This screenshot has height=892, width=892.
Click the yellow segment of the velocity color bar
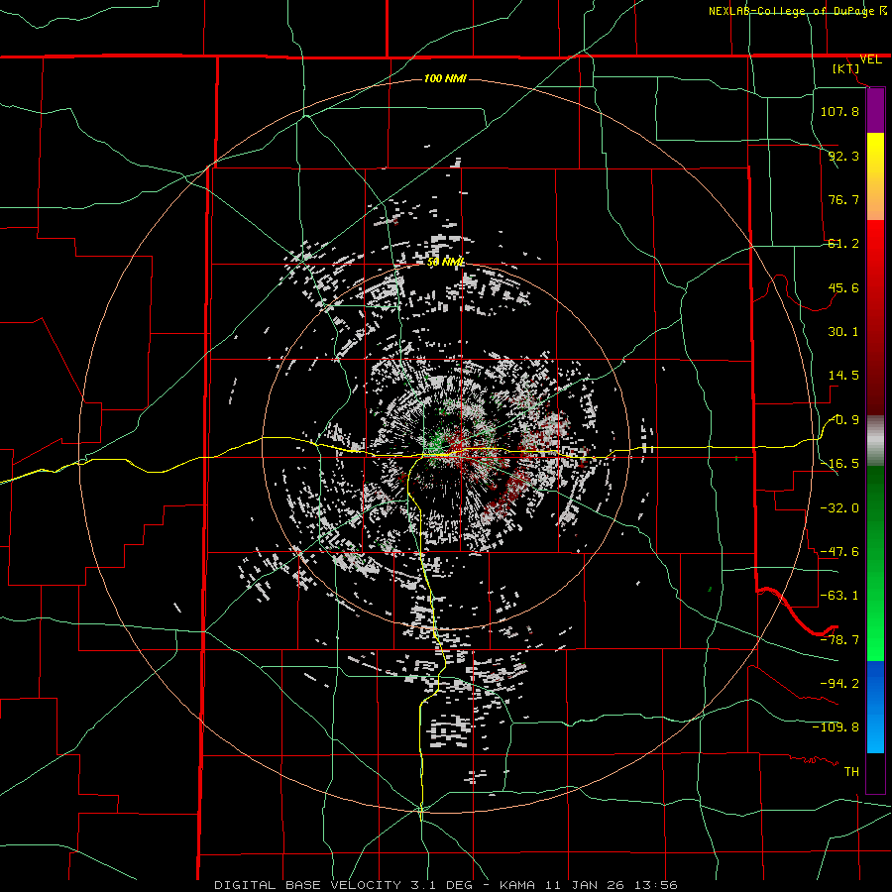[875, 176]
